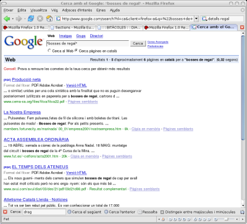Reload the current page
Viewport: 247px width, 224px height.
pos(31,19)
